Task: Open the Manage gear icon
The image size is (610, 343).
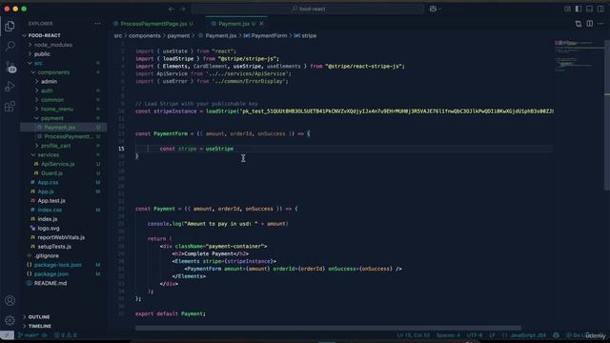Action: coord(10,320)
